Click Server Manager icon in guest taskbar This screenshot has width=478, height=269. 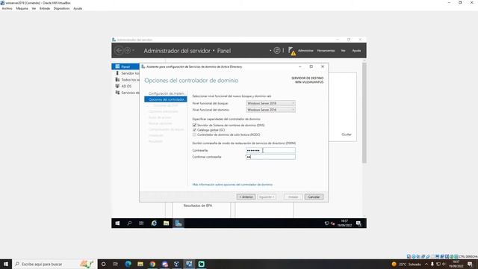click(179, 223)
